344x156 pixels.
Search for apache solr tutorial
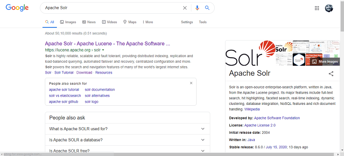coord(64,89)
